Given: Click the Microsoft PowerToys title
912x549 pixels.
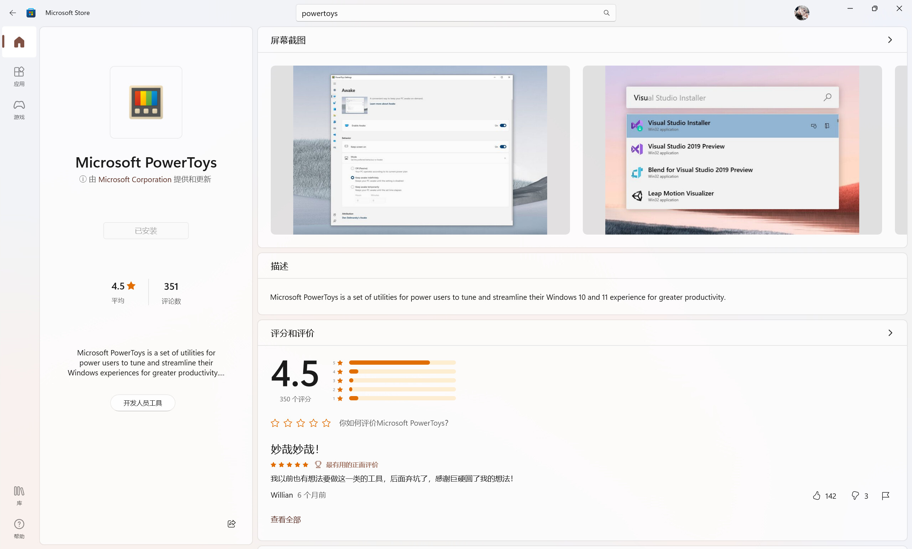Looking at the screenshot, I should (146, 162).
